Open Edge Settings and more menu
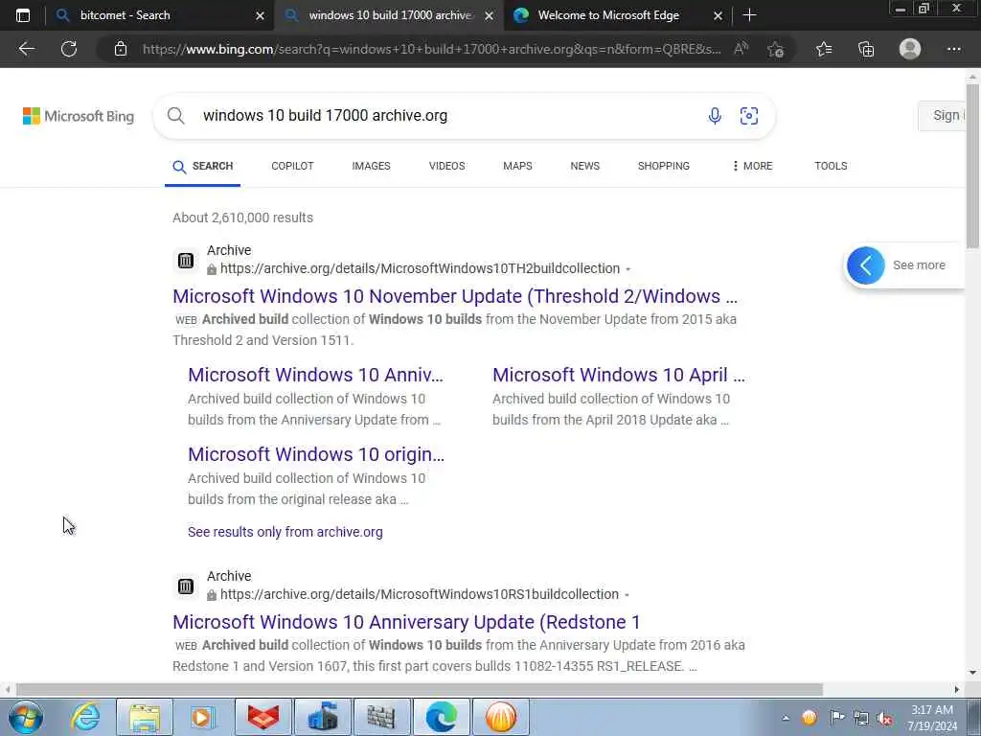981x736 pixels. (x=953, y=49)
